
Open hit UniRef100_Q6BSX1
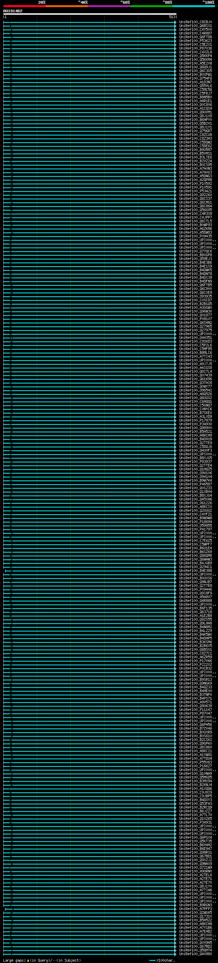tap(195, 26)
